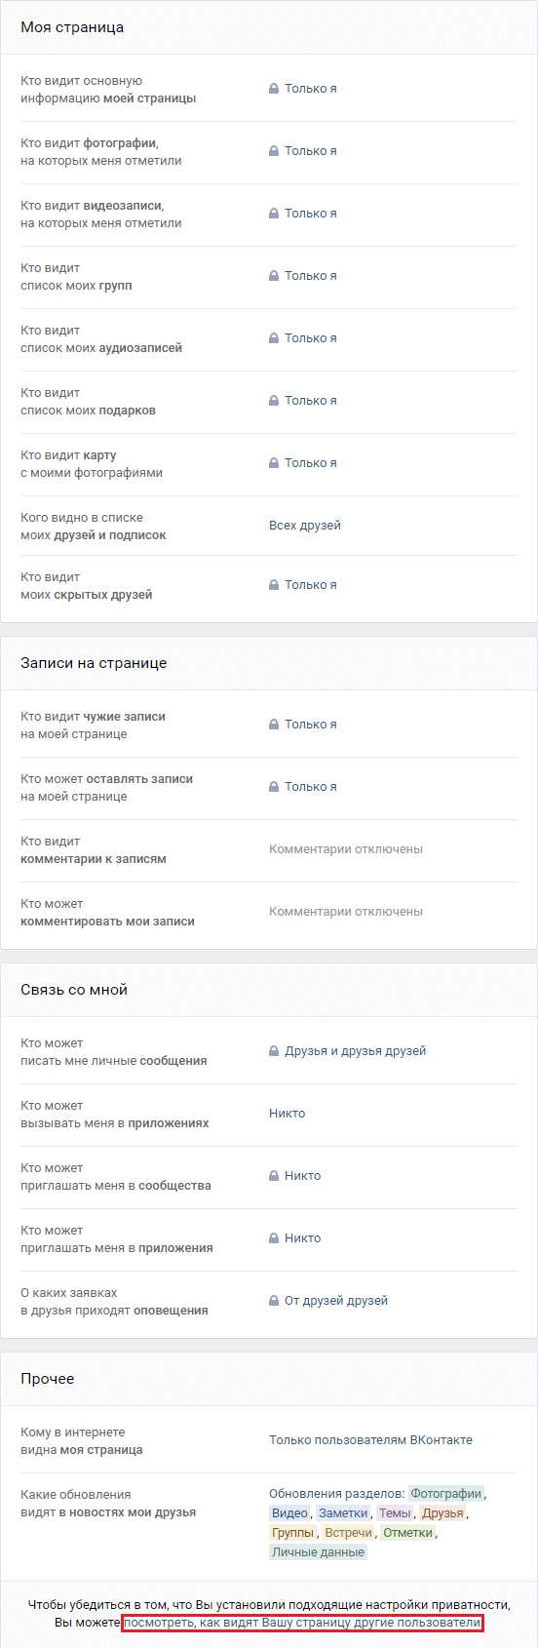The height and width of the screenshot is (1648, 538).
Task: Click lock icon for groups list privacy
Action: pyautogui.click(x=274, y=276)
